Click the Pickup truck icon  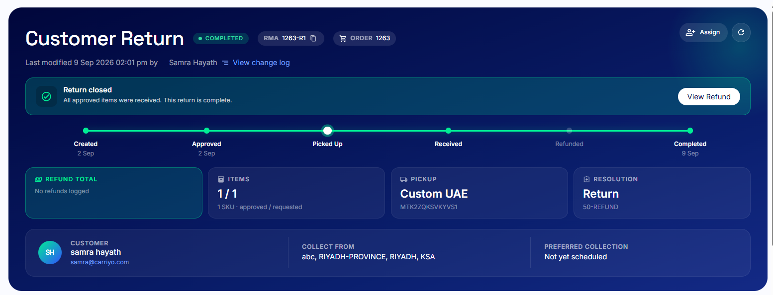point(404,179)
